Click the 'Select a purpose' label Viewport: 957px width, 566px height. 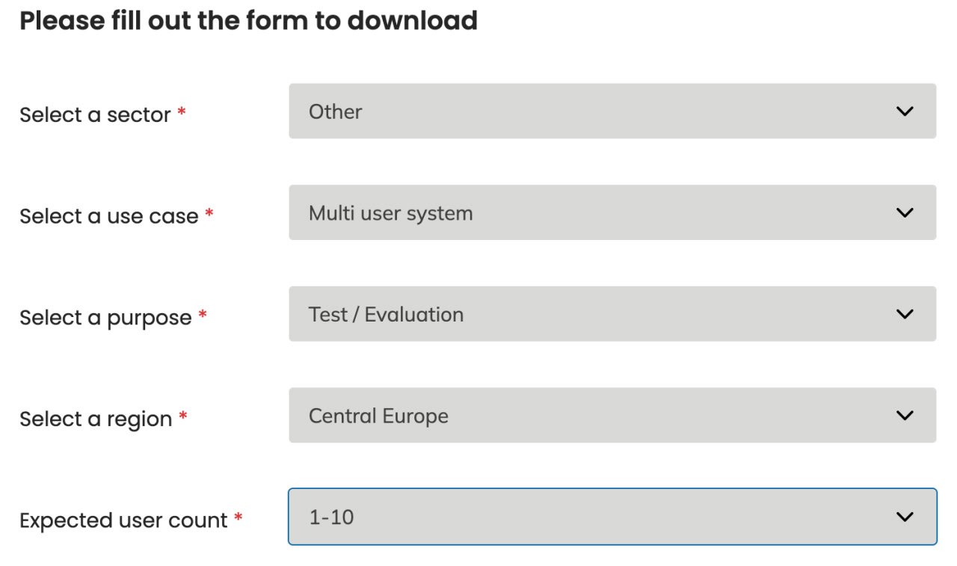105,318
